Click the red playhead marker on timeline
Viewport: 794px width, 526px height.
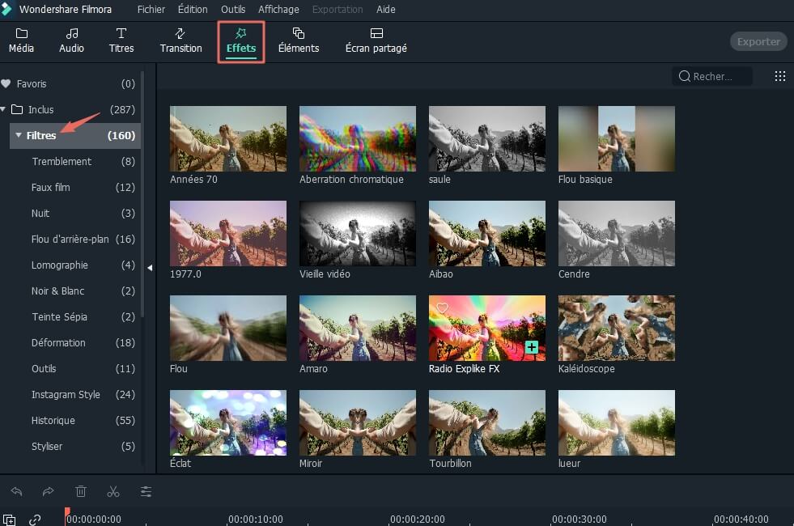point(67,513)
